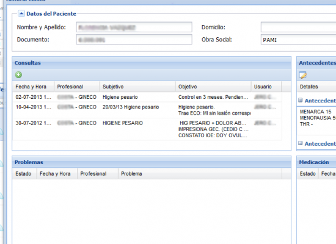336x244 pixels.
Task: Sort Consultas by Usuario column header
Action: [x=266, y=87]
